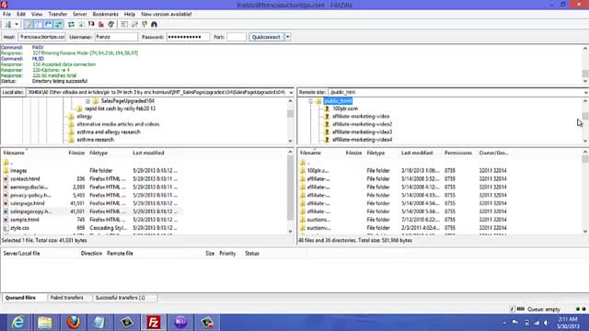Toggle the local directory tree display
The width and height of the screenshot is (589, 331).
(x=39, y=25)
